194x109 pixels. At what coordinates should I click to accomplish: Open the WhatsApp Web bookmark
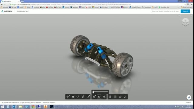[164, 7]
